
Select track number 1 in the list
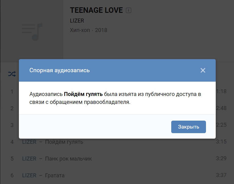pos(12,92)
